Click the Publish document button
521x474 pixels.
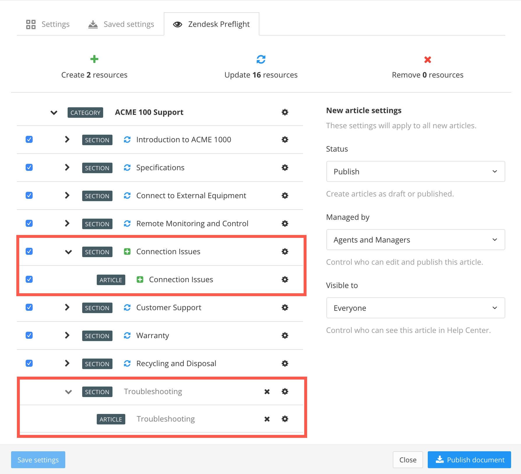pyautogui.click(x=469, y=460)
